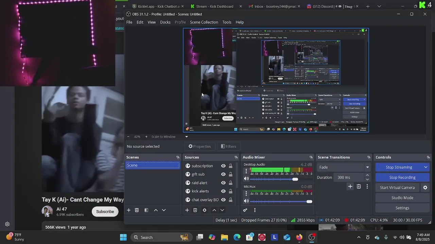435x244 pixels.
Task: Move source down with Sources down arrow
Action: click(x=222, y=210)
